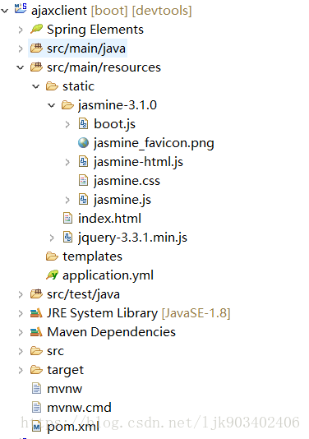Expand the jasmine.js file outline
This screenshot has width=309, height=439.
67,200
